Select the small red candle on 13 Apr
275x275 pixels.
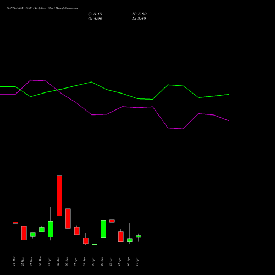coord(112,221)
